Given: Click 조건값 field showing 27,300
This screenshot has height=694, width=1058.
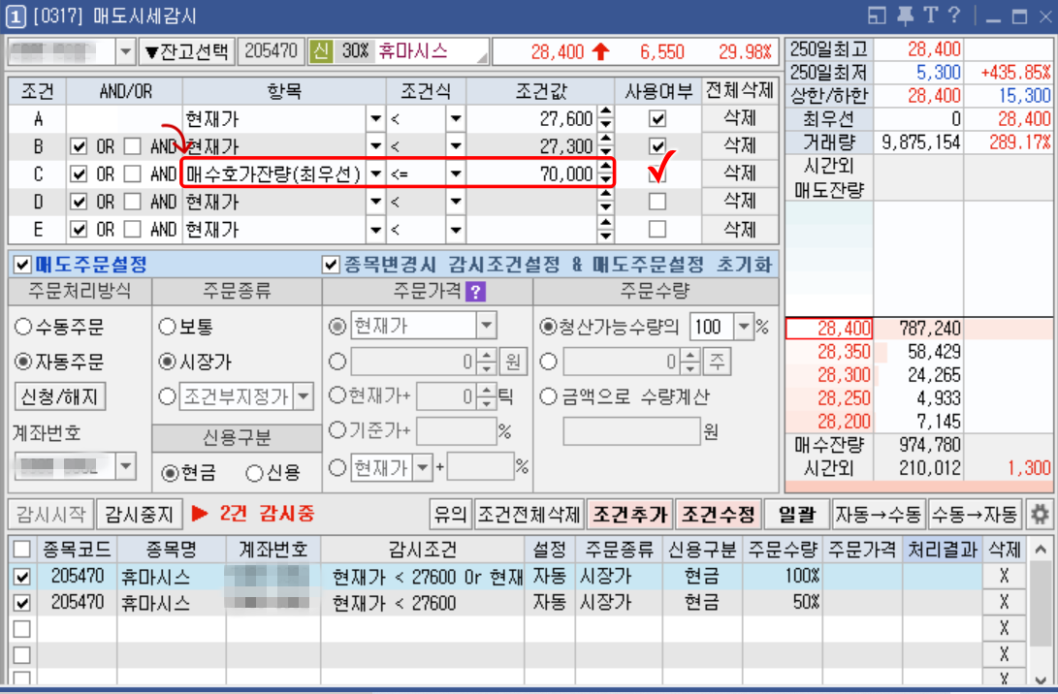Looking at the screenshot, I should [531, 146].
